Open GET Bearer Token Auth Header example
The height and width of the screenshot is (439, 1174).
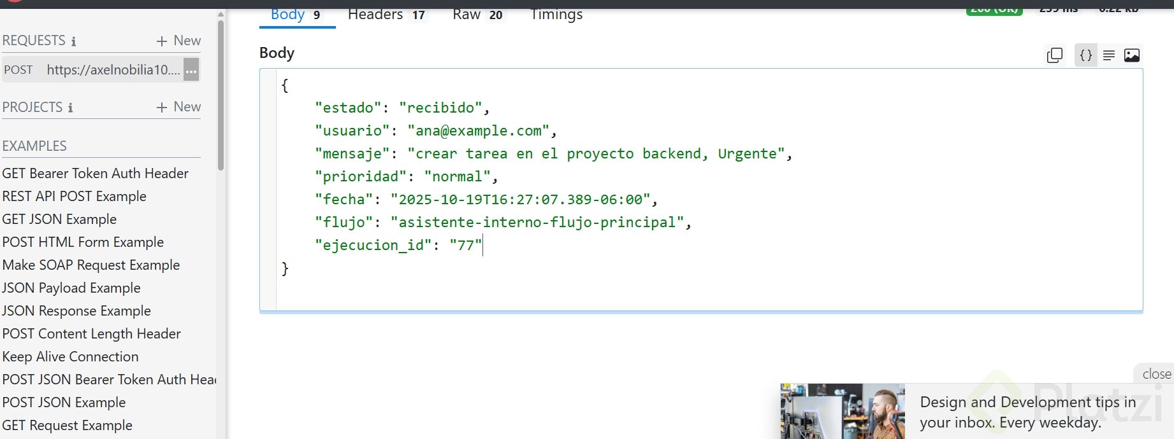pos(96,173)
